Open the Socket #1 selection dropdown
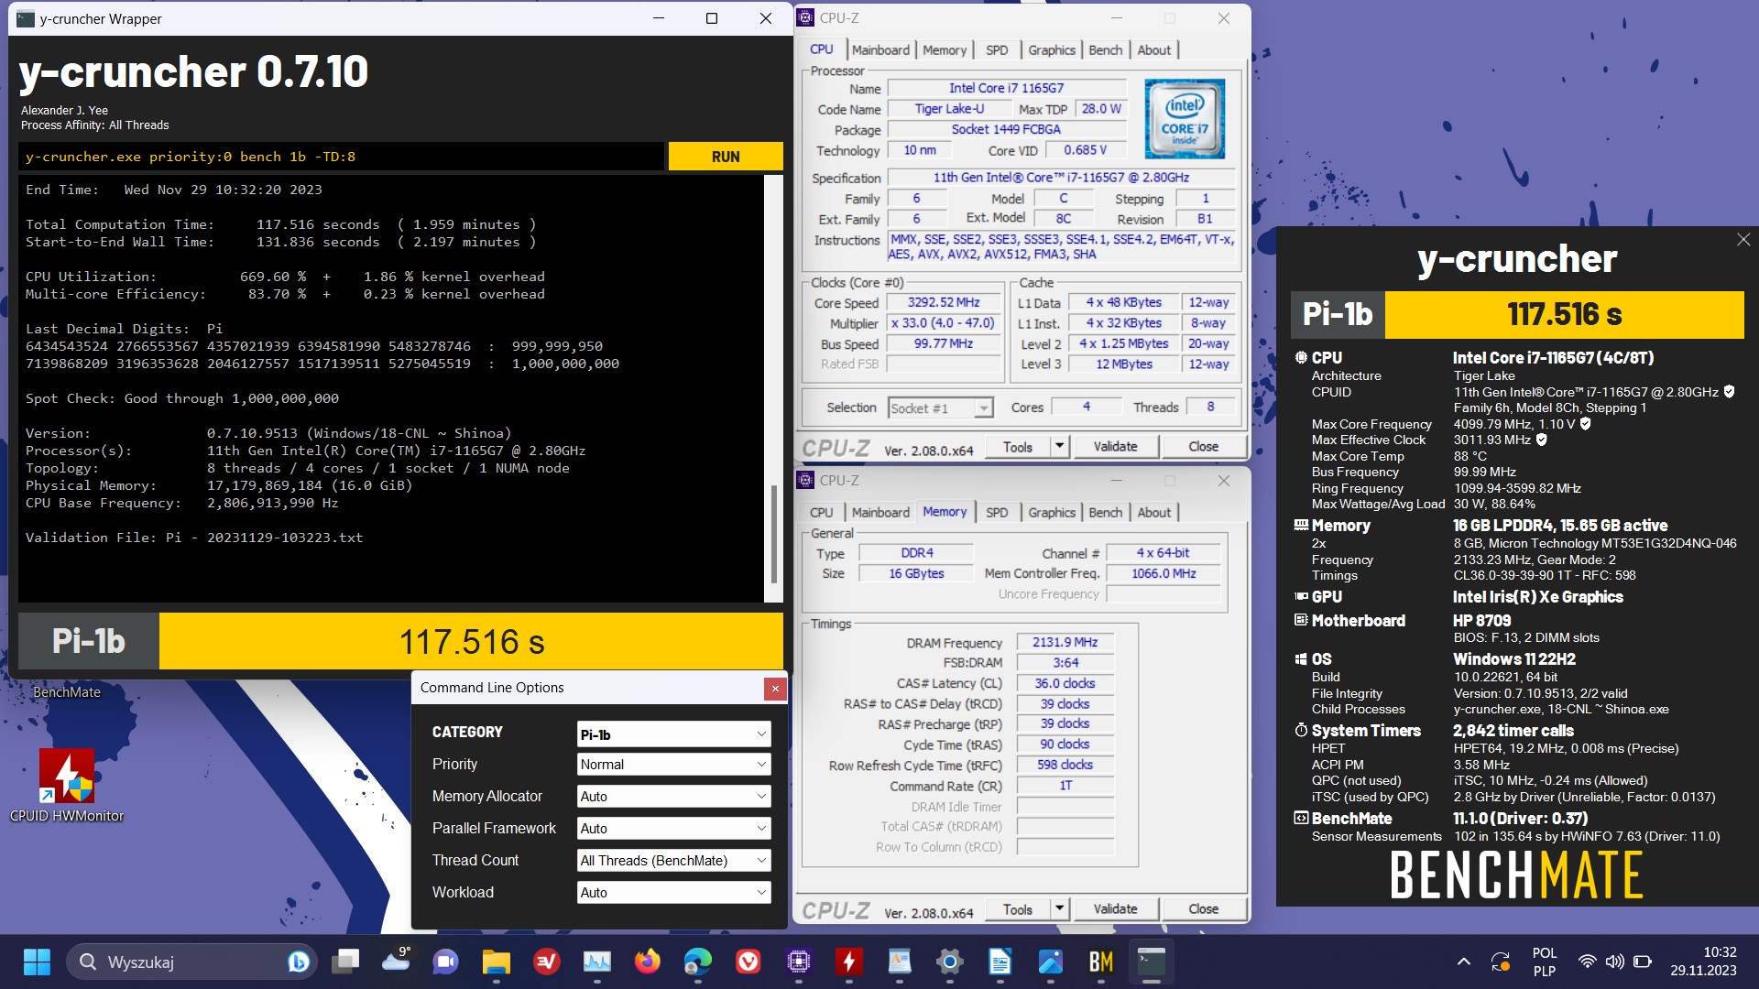The height and width of the screenshot is (989, 1759). coord(940,408)
